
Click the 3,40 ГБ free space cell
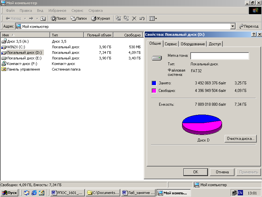click(x=135, y=58)
